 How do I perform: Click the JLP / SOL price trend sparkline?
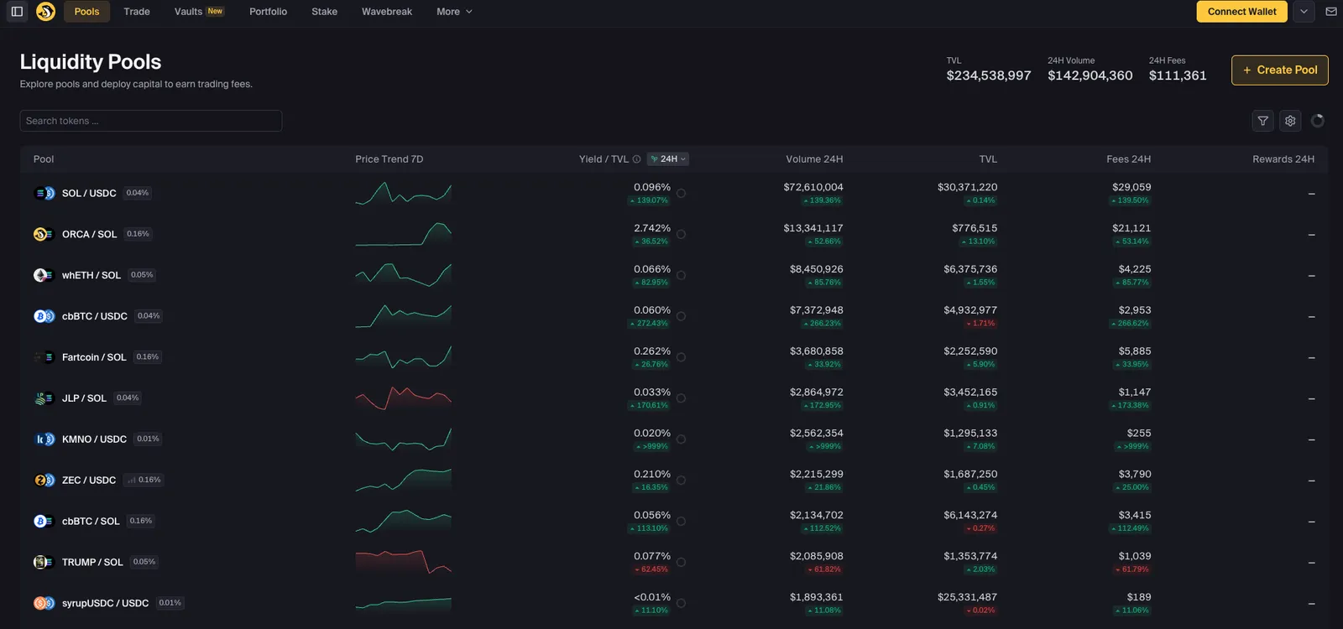point(403,398)
